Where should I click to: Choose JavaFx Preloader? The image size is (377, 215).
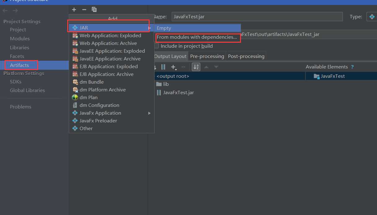tap(112, 121)
